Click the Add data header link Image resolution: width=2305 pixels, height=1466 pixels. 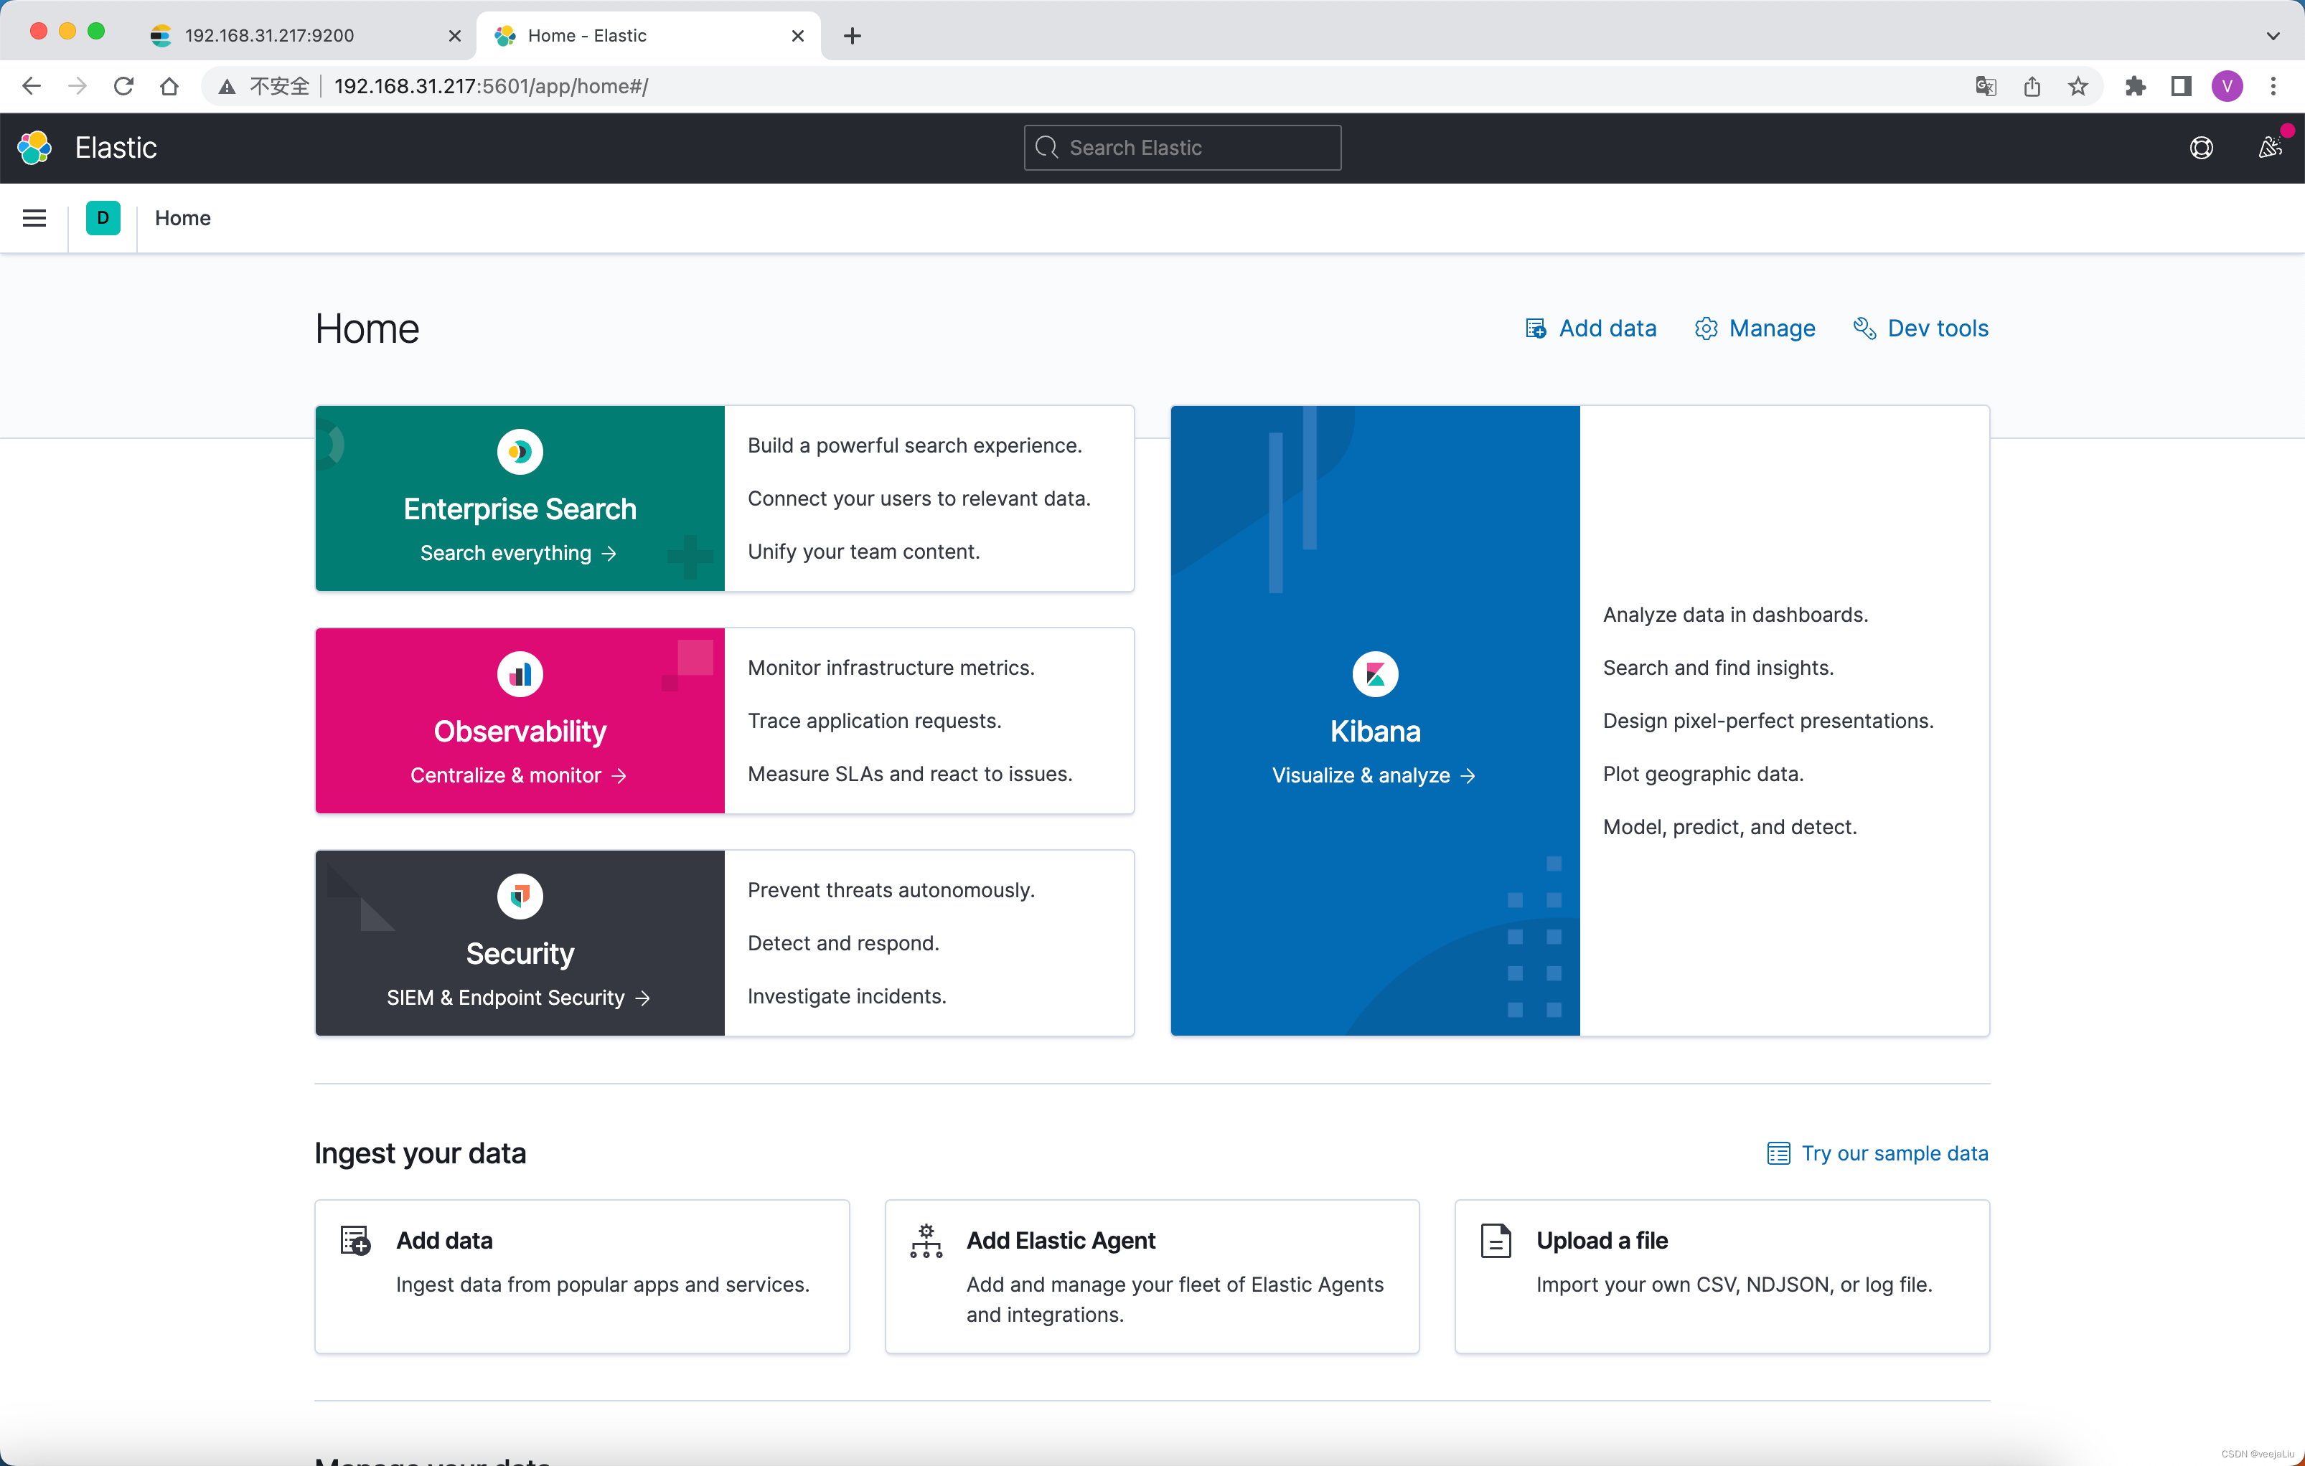click(x=1590, y=328)
